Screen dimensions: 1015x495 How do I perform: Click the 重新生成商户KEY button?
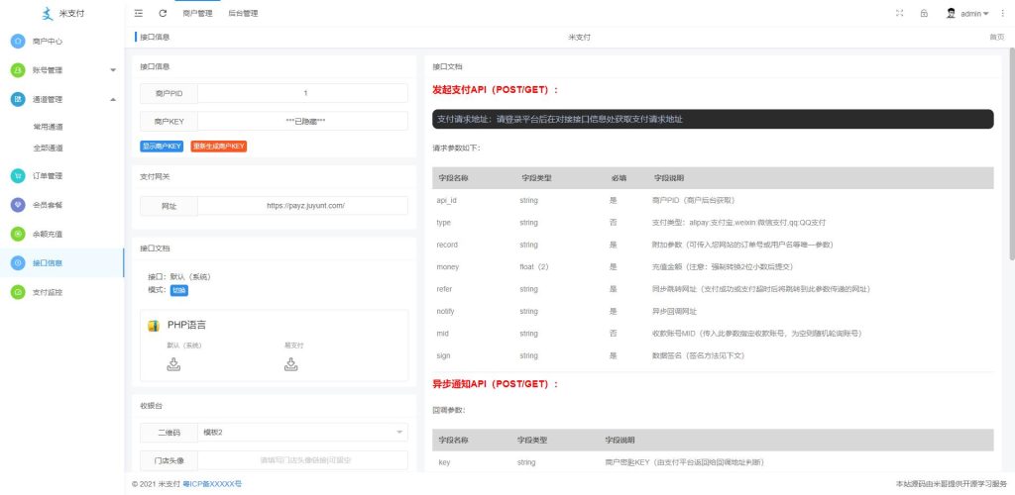point(218,147)
